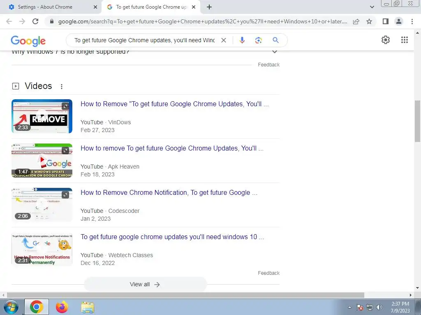Open the Chrome profile avatar menu
This screenshot has height=315, width=421.
pyautogui.click(x=399, y=21)
